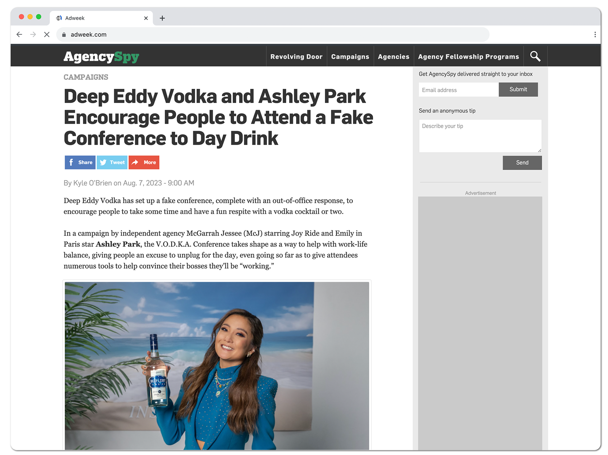Viewport: 608px width, 455px height.
Task: Click the Send tip button
Action: 522,163
